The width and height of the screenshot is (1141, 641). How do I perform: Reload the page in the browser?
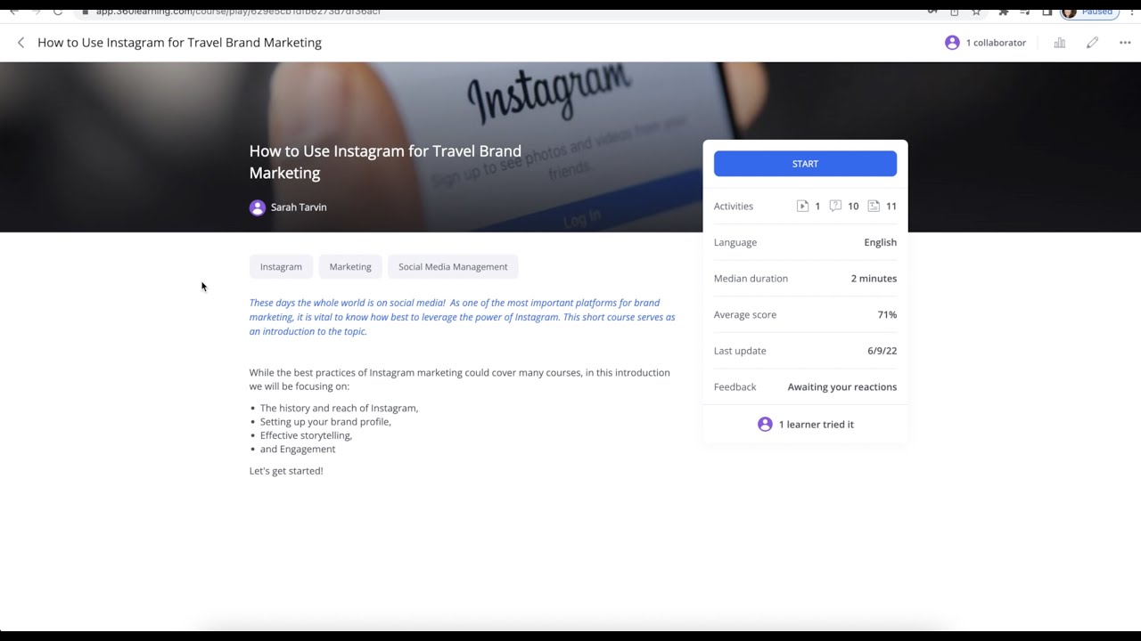pos(57,11)
